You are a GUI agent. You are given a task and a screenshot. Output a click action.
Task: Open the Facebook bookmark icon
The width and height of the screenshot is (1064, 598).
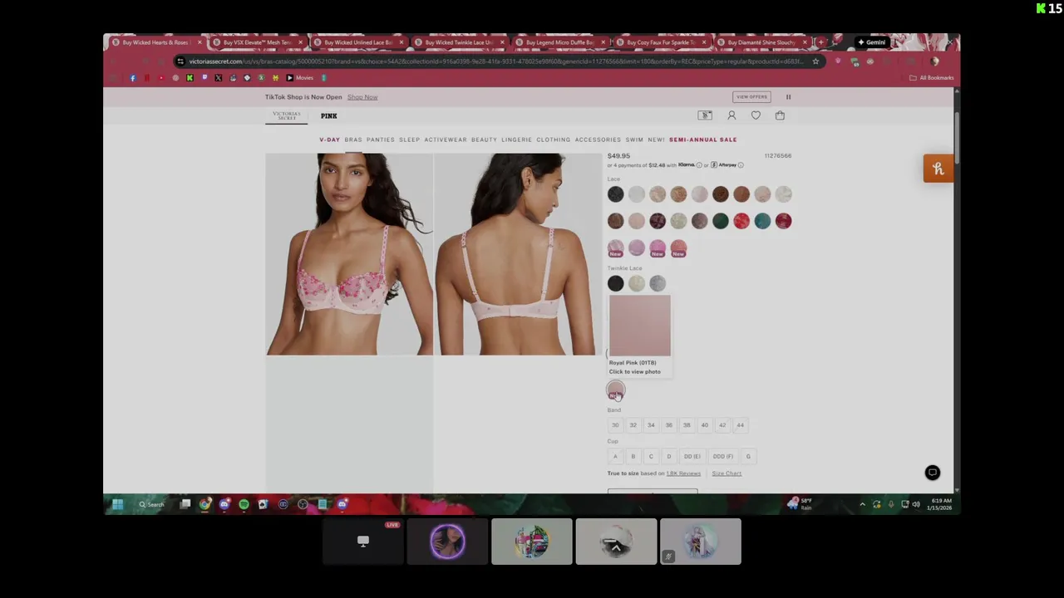(132, 78)
